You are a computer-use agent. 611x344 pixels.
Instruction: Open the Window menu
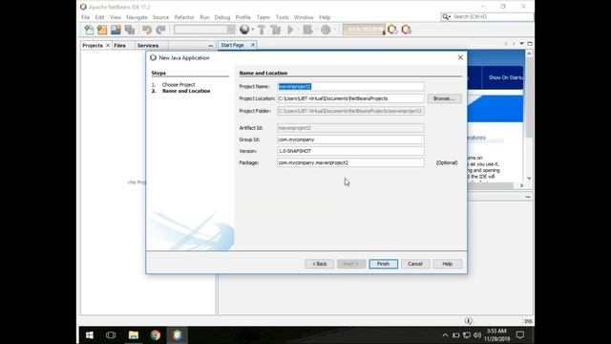[304, 17]
